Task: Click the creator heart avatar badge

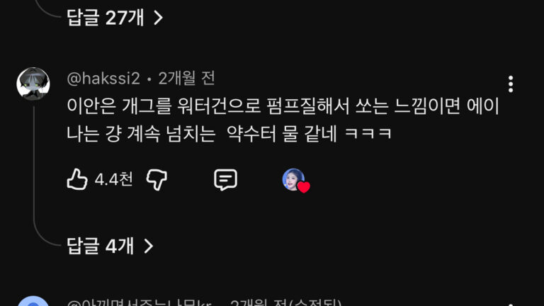Action: click(293, 180)
